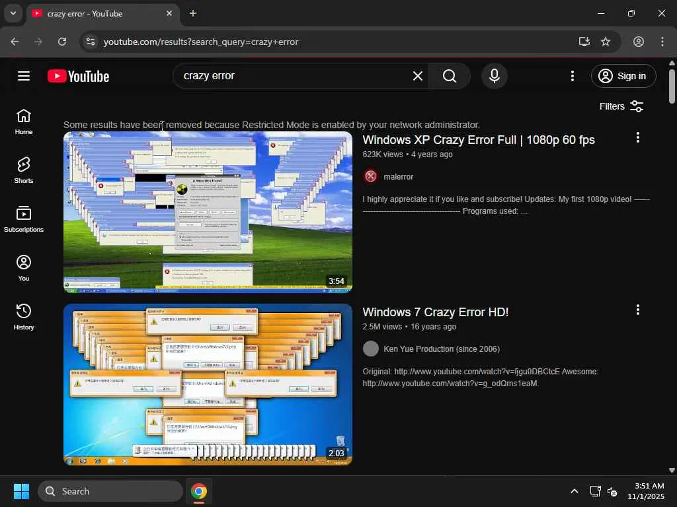Viewport: 677px width, 507px height.
Task: Submit search with the magnifier button
Action: (450, 76)
